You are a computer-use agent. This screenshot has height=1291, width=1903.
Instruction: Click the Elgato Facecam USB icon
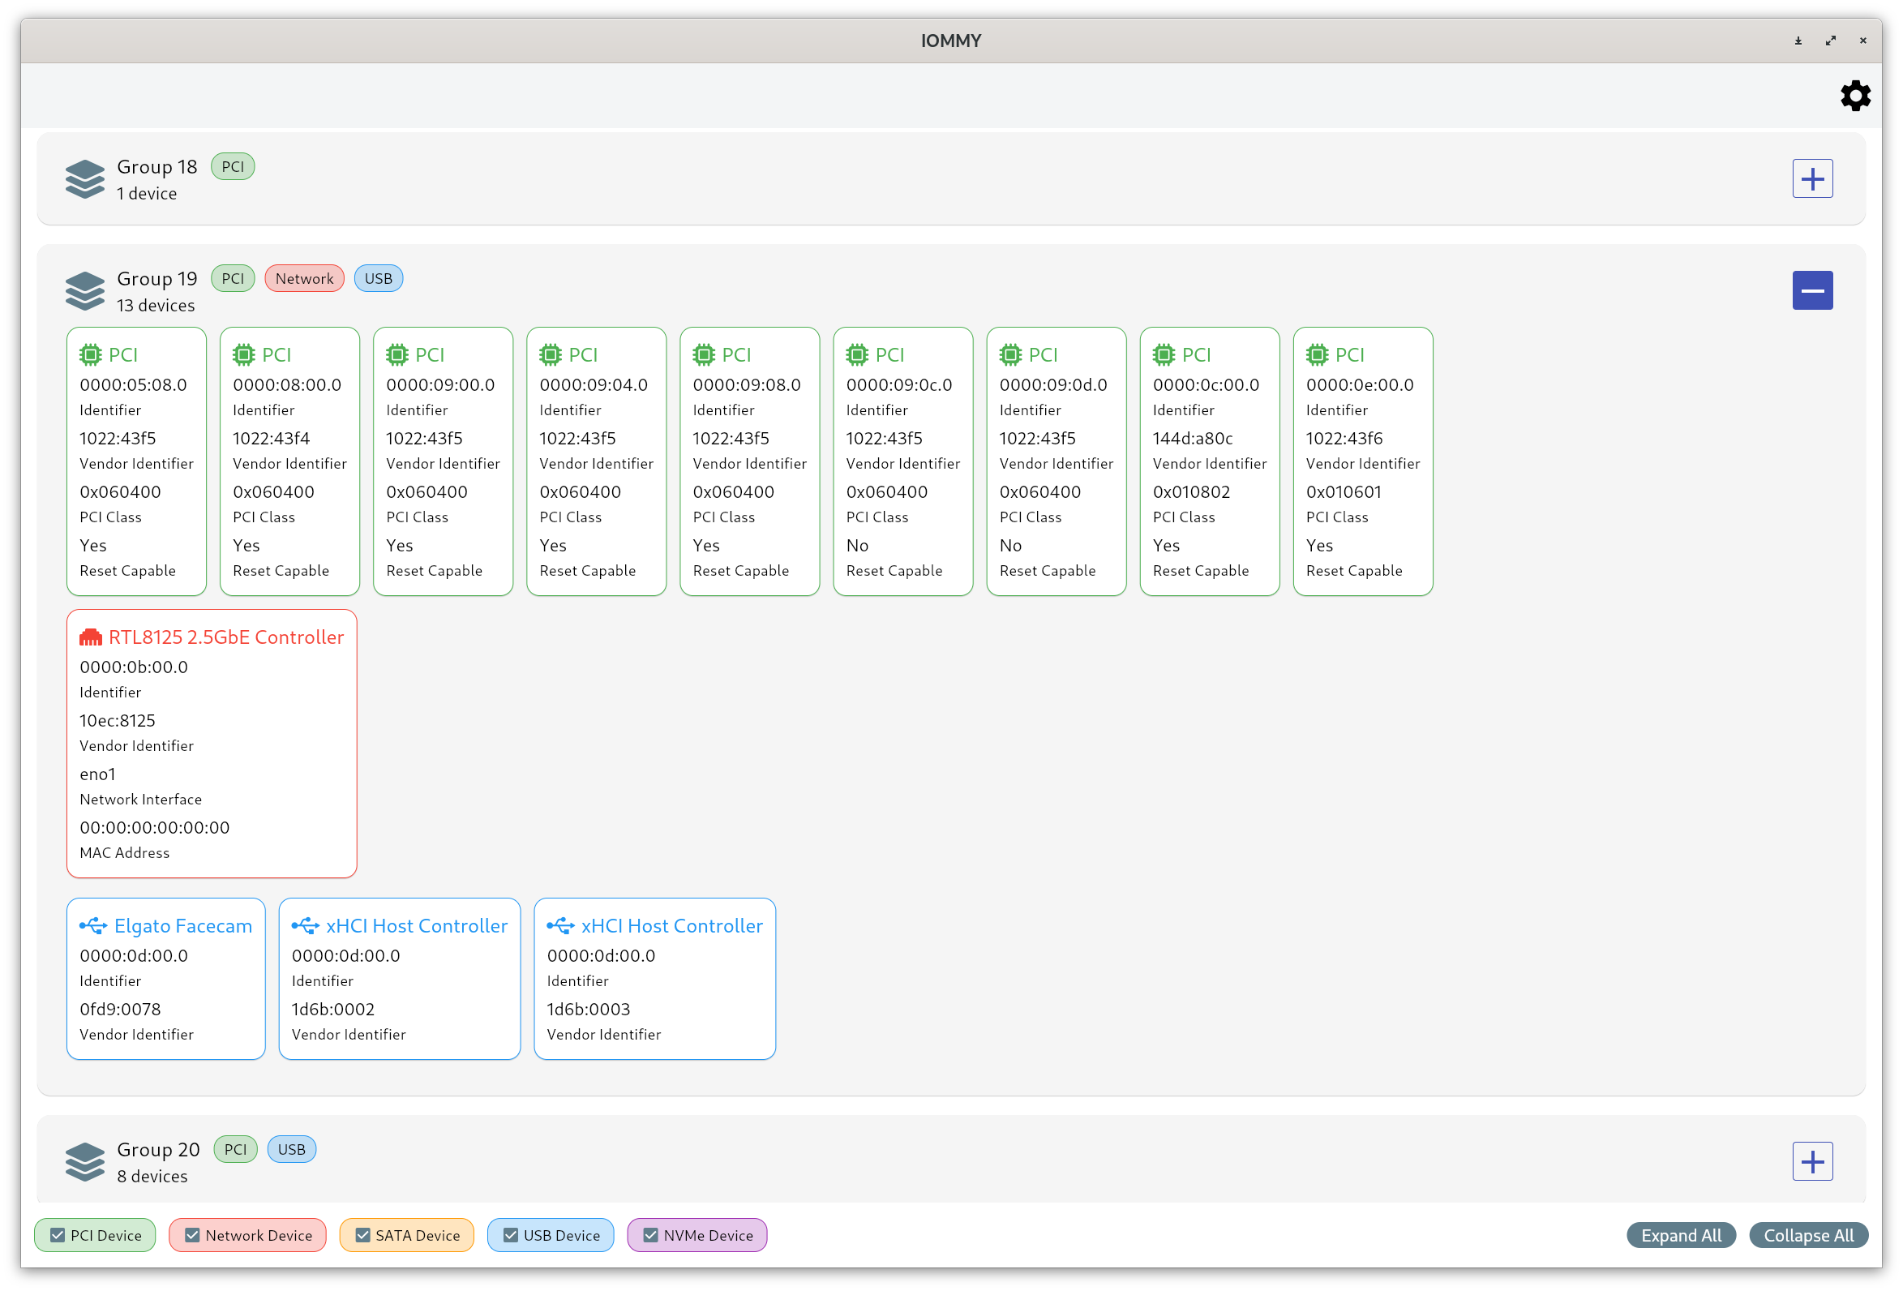(x=93, y=925)
